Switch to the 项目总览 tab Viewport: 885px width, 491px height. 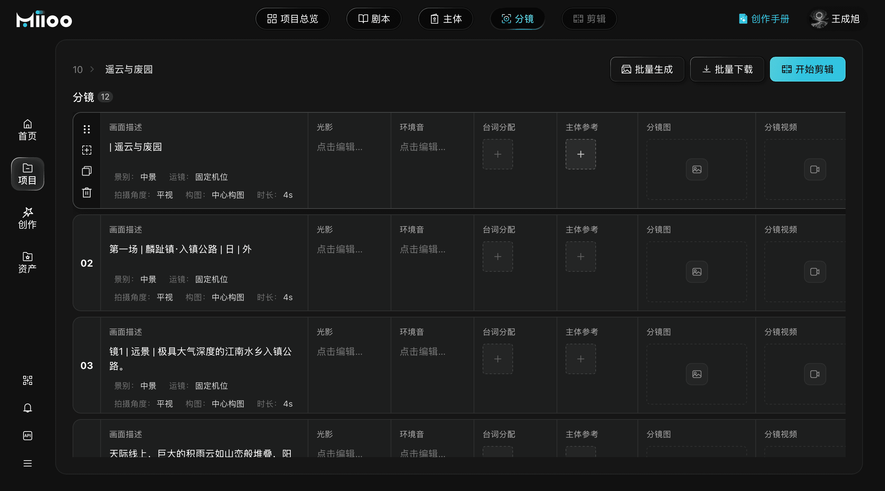292,19
